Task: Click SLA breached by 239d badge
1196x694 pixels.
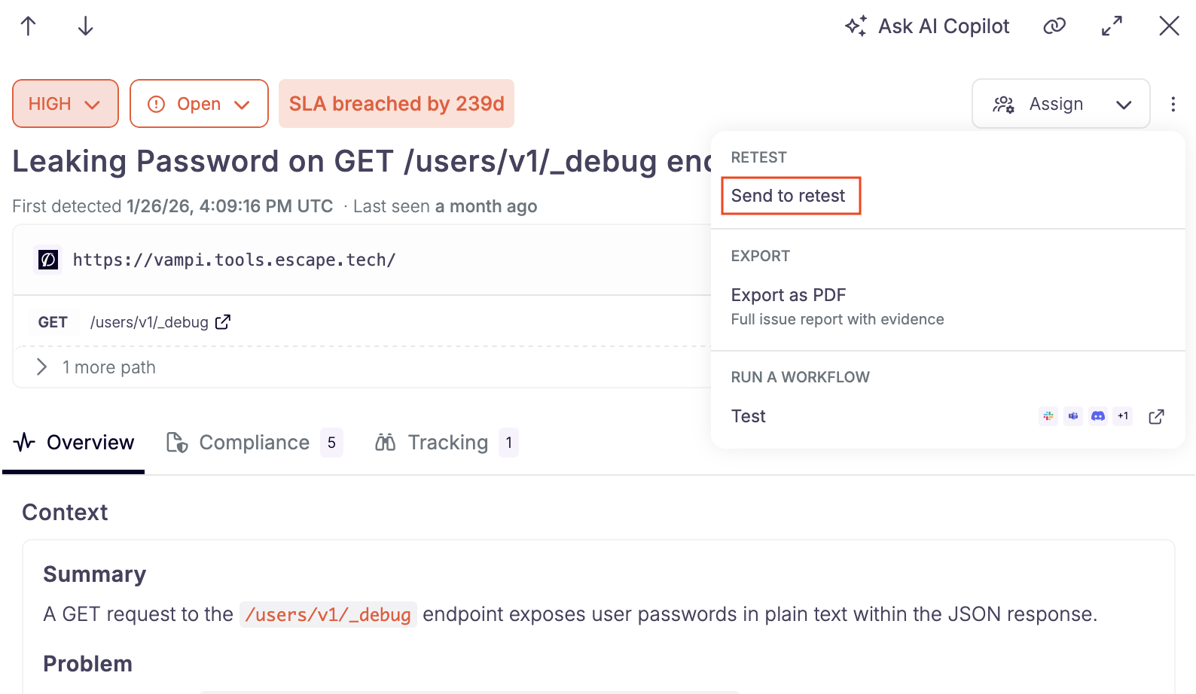Action: tap(396, 104)
